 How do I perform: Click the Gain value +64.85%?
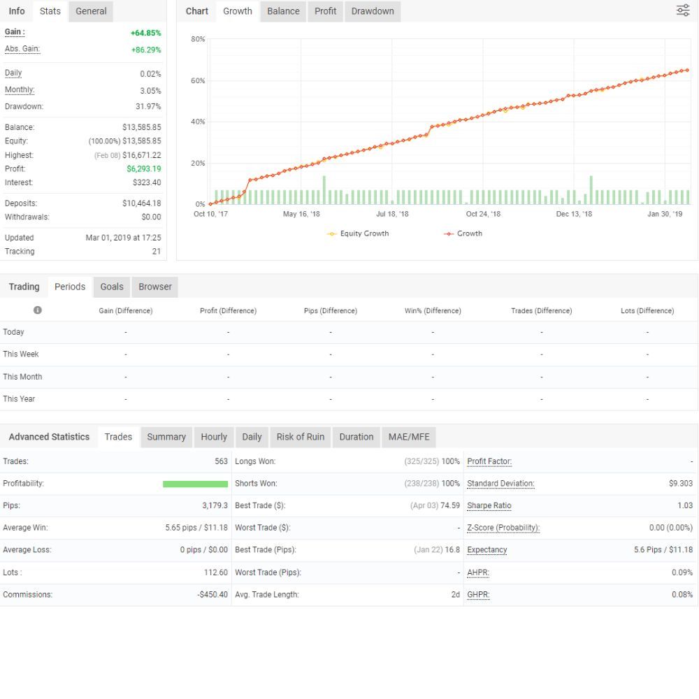coord(146,33)
